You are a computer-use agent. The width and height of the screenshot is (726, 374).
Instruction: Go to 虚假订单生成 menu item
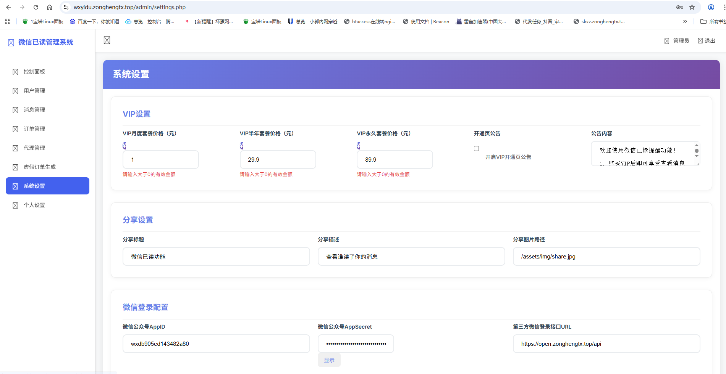click(x=39, y=167)
